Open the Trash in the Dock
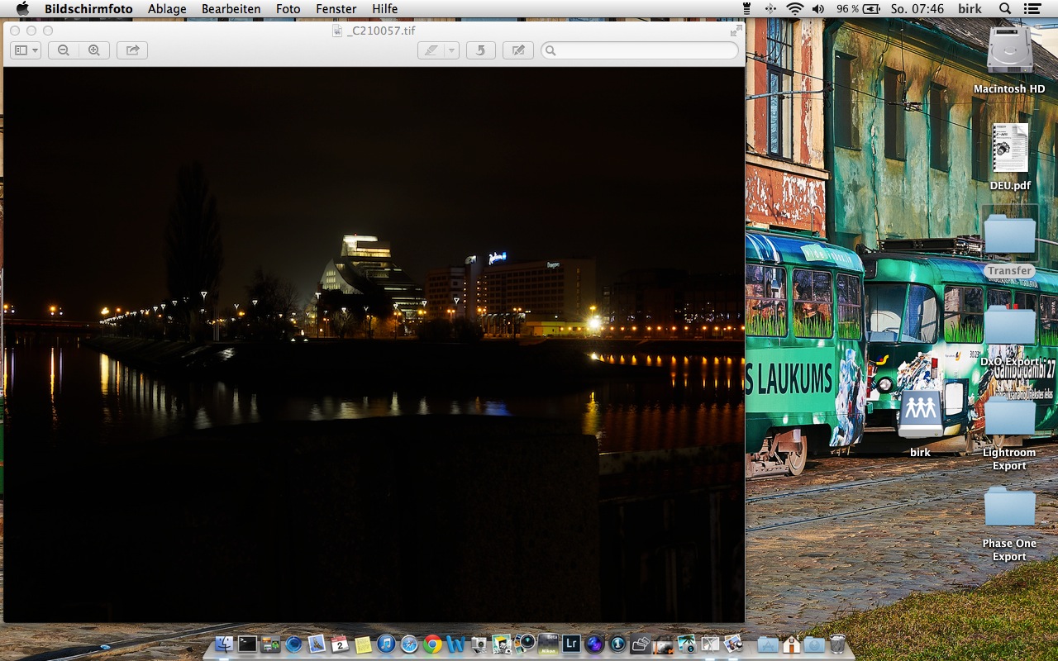 click(837, 644)
